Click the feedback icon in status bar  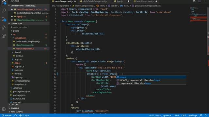point(201,115)
